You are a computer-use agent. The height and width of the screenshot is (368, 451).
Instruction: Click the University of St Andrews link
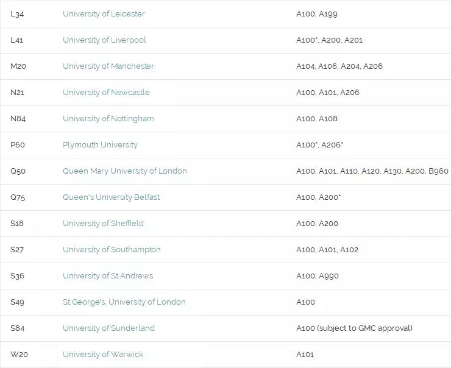click(108, 276)
